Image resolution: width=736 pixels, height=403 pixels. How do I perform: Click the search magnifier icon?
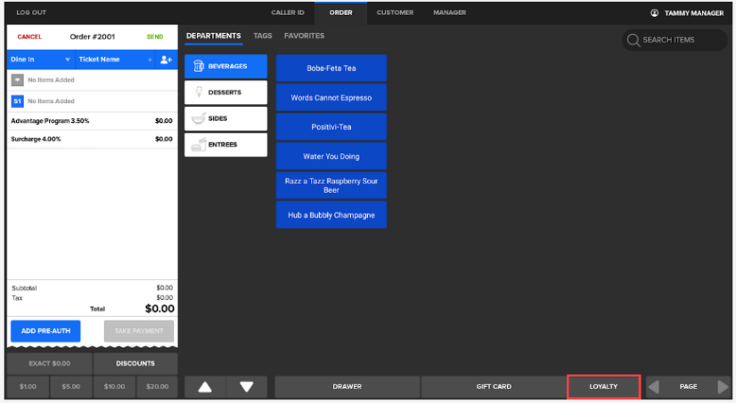tap(634, 40)
